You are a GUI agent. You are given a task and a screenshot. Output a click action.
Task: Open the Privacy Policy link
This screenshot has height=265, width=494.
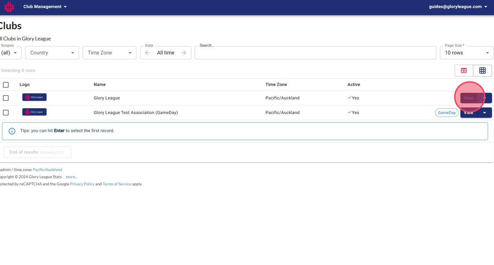click(x=82, y=184)
